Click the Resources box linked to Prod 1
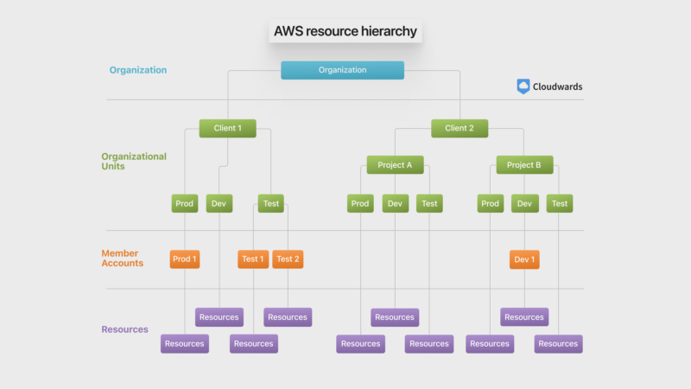The height and width of the screenshot is (389, 691). click(x=185, y=344)
